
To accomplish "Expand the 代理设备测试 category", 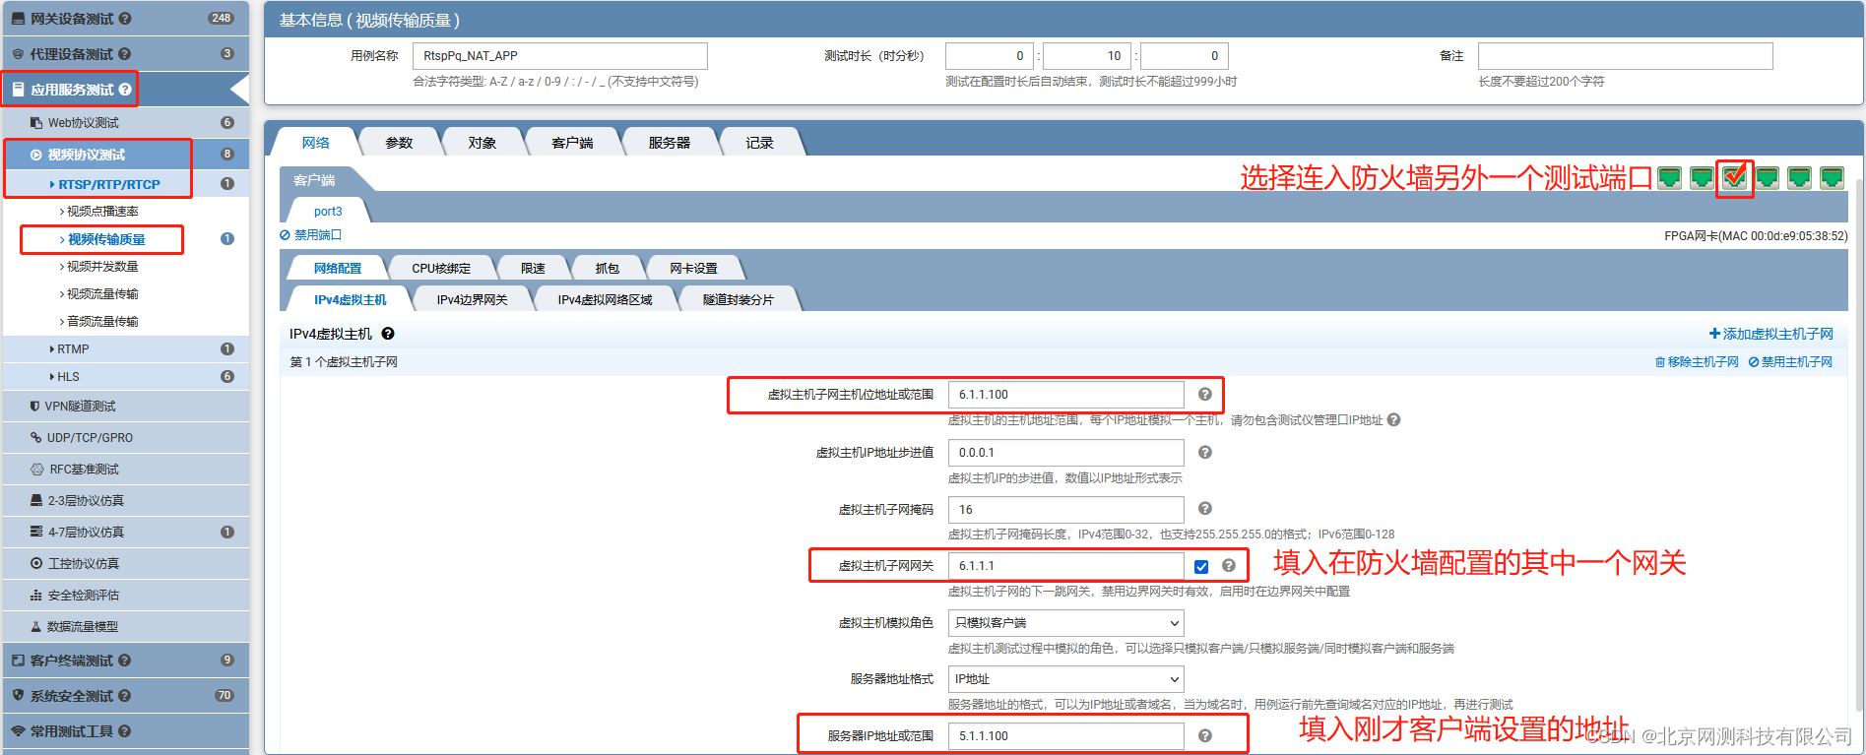I will pyautogui.click(x=126, y=54).
